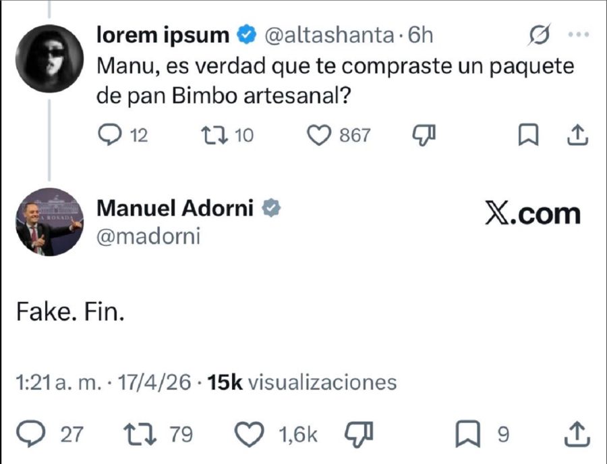Viewport: 607px width, 464px height.
Task: Open the share icon on the top tweet
Action: [x=577, y=135]
